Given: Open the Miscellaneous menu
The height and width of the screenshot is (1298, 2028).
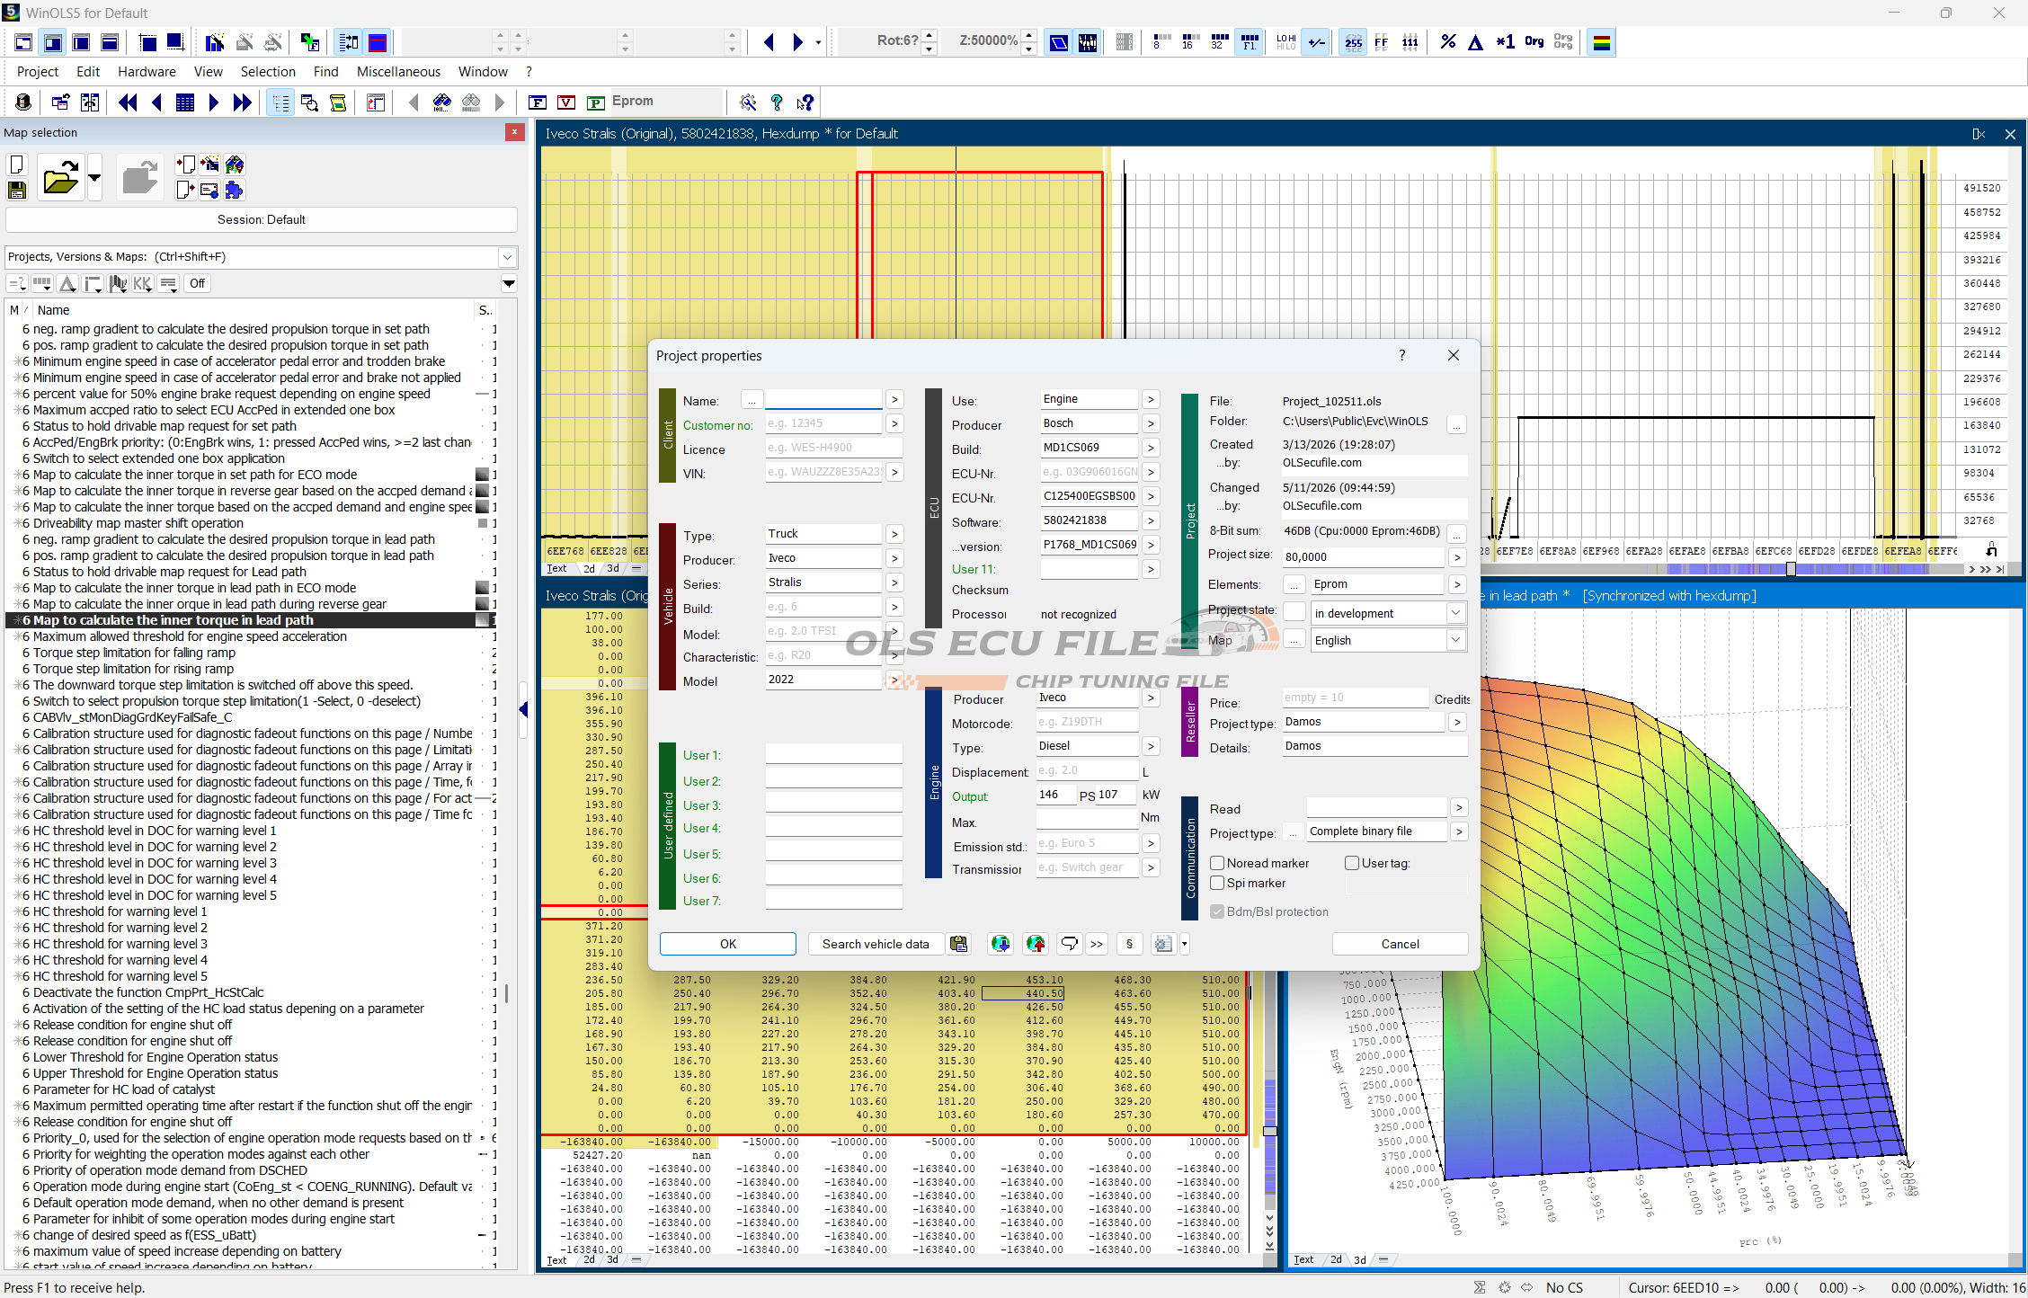Looking at the screenshot, I should (398, 72).
